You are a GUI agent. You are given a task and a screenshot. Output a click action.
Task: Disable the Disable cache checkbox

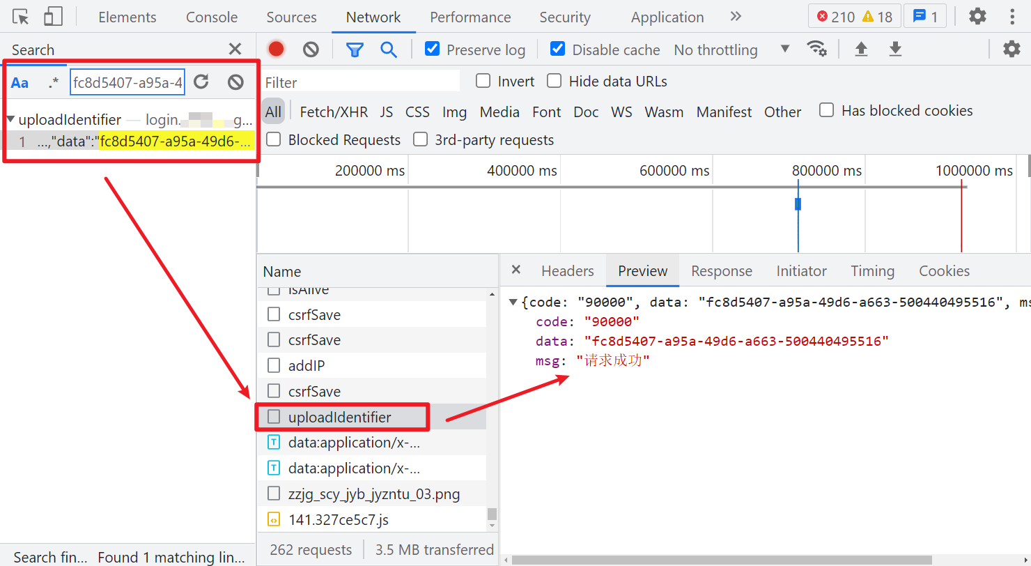tap(557, 49)
